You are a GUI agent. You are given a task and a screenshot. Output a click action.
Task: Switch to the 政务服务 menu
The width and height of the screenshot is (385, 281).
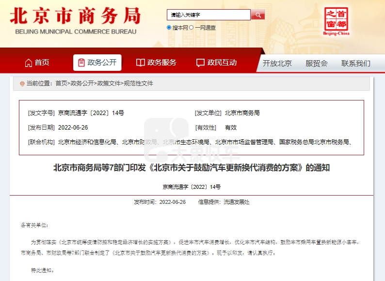click(x=161, y=63)
